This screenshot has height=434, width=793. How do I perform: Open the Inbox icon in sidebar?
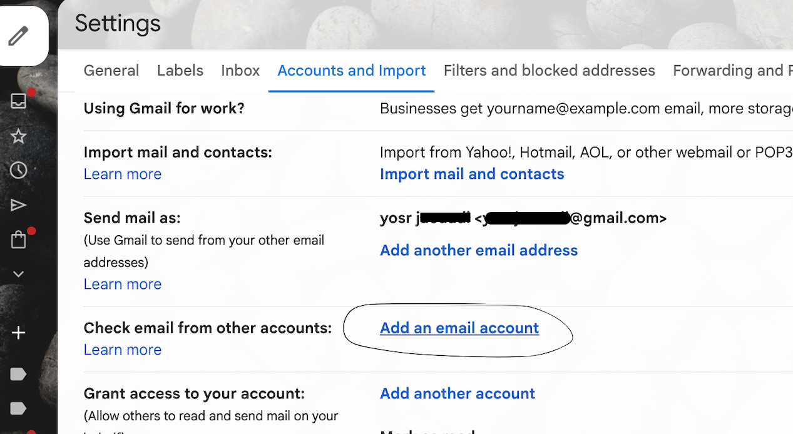(18, 101)
